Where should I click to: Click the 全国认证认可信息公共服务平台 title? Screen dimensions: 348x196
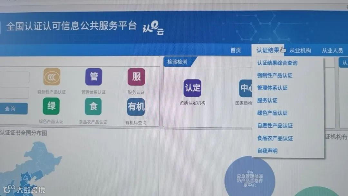[x=71, y=26]
